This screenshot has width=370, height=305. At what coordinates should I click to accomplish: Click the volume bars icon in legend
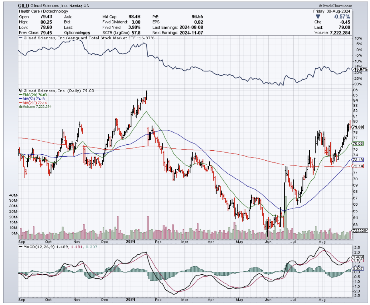coord(20,107)
